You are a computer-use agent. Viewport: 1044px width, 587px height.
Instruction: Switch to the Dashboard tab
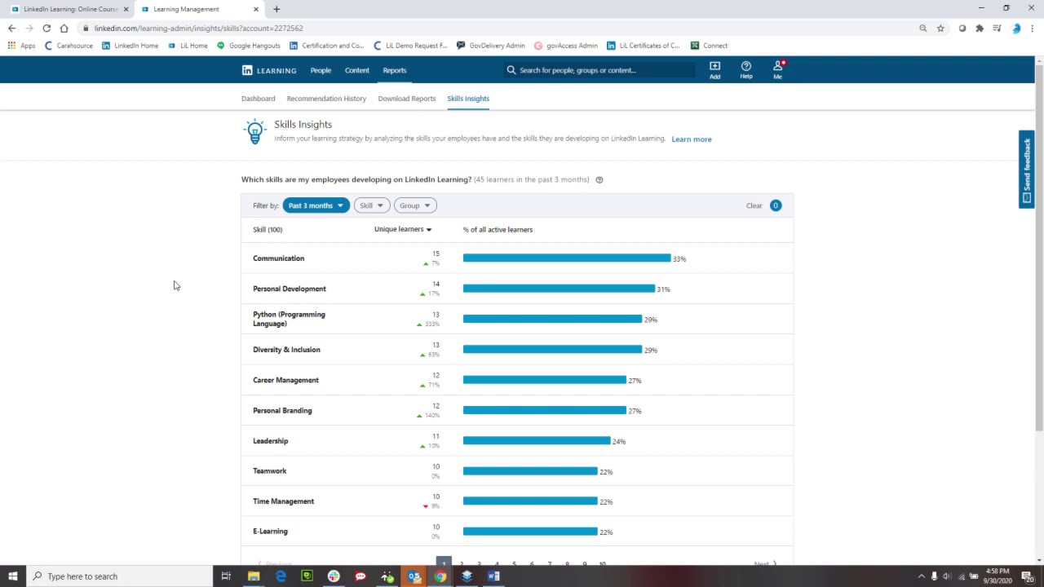coord(258,99)
